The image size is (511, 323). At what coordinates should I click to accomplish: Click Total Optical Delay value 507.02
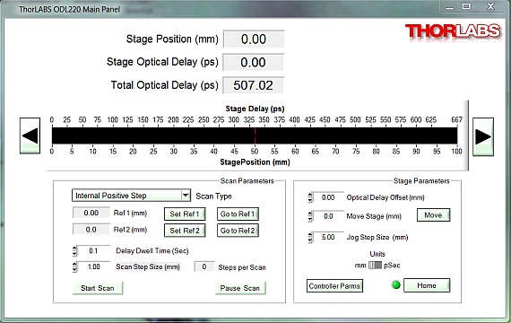coord(254,85)
